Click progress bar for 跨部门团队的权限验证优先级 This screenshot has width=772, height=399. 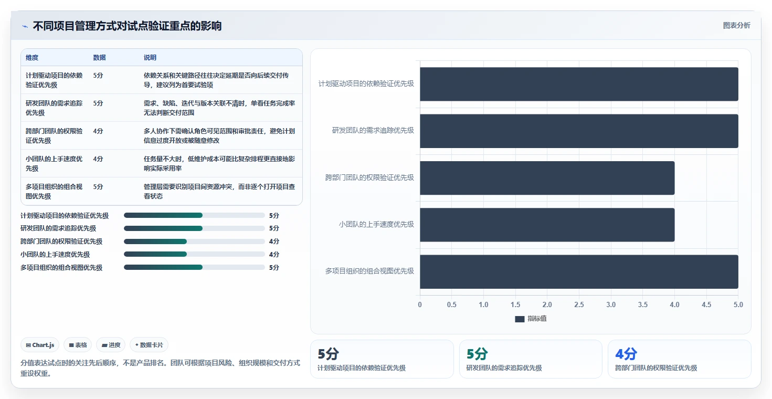click(x=194, y=241)
